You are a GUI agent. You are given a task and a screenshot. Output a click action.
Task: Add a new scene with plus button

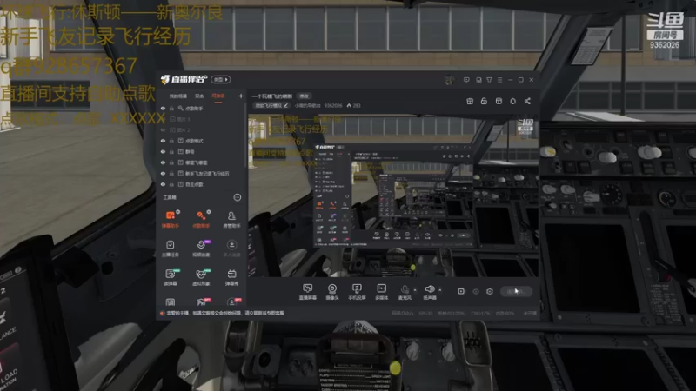coord(241,96)
